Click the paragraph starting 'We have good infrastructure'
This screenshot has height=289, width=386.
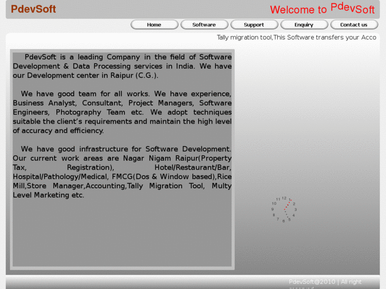tap(122, 172)
